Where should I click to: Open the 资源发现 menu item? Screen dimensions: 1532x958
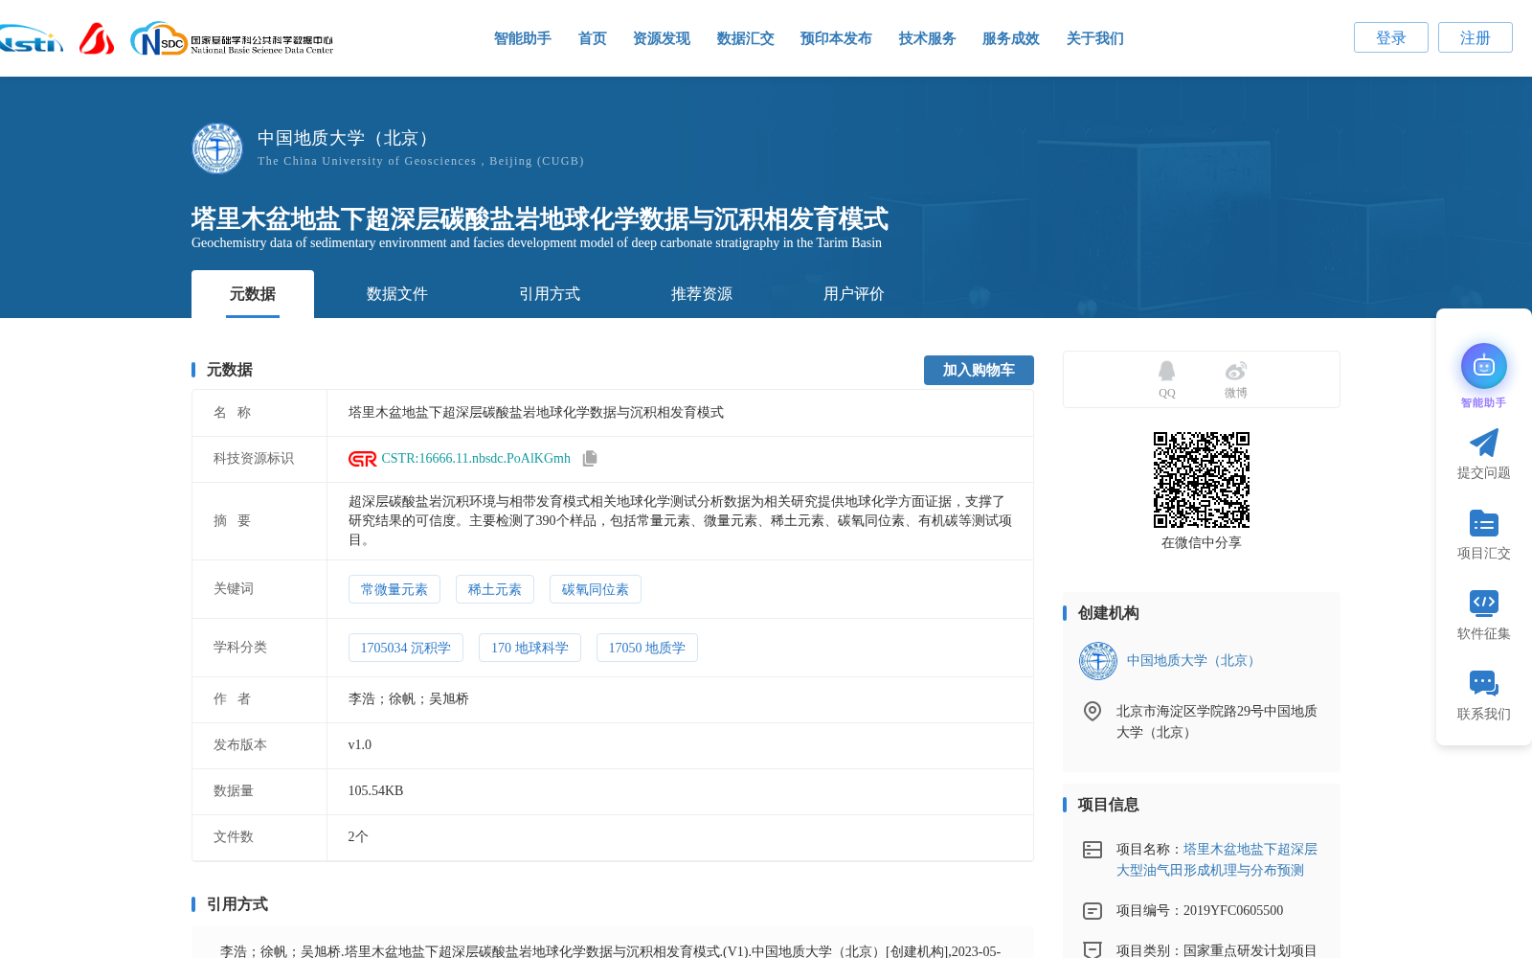coord(662,38)
